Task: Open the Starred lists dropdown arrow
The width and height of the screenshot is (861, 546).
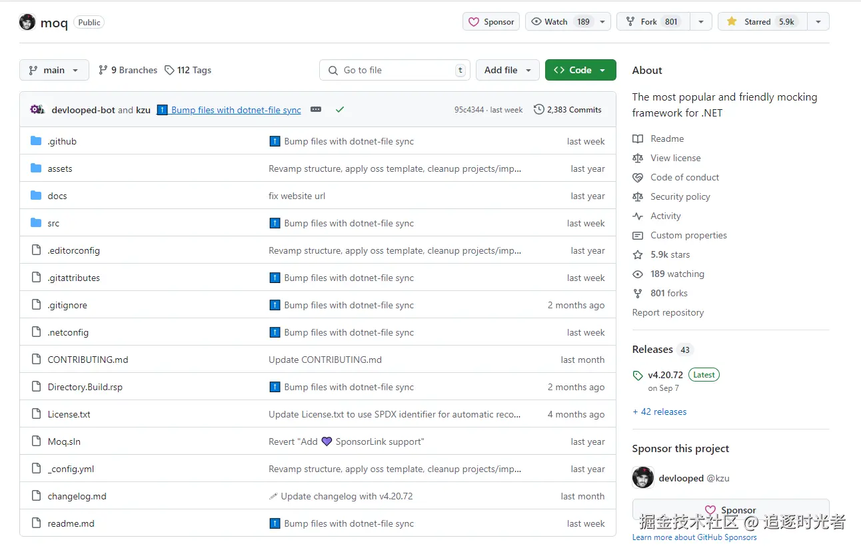Action: point(818,22)
